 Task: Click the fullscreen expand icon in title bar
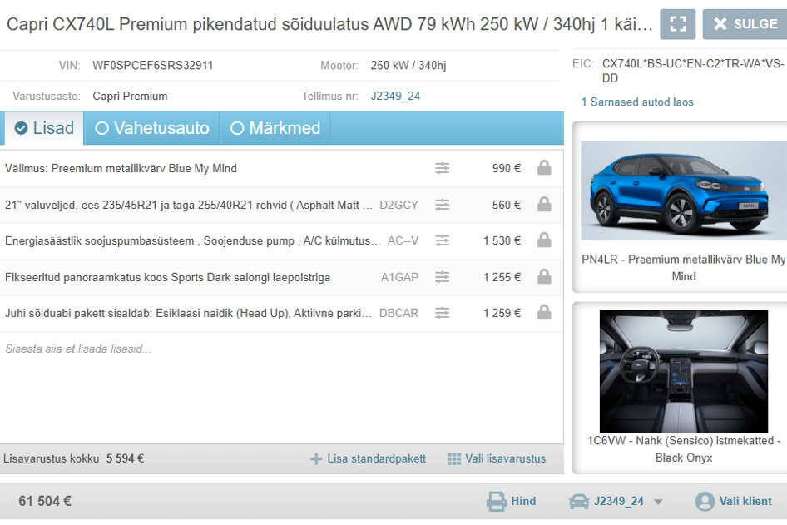click(677, 23)
